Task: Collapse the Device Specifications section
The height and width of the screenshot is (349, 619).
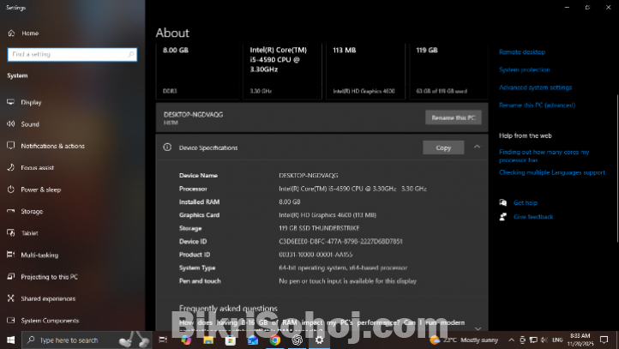Action: (477, 147)
